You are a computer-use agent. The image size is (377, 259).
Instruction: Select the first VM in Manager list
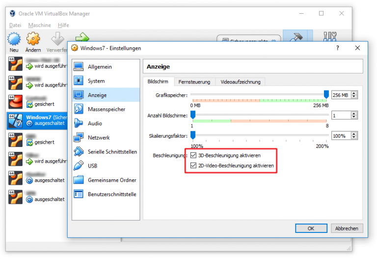[37, 63]
